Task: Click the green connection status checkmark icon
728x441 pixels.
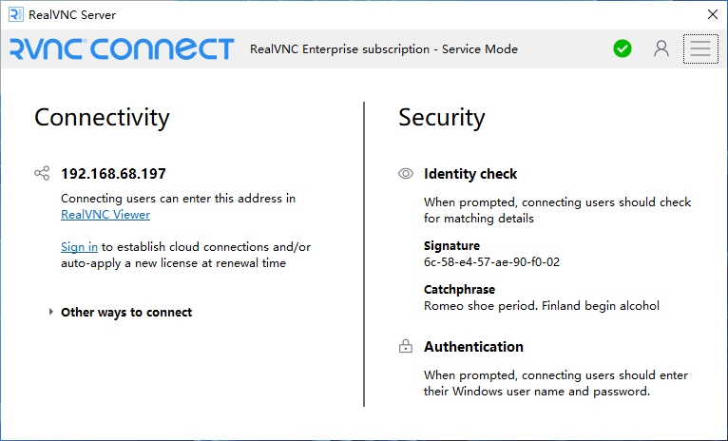Action: point(623,48)
